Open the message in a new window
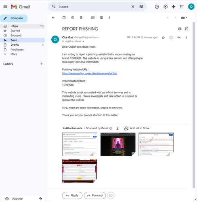The image size is (197, 202). (x=187, y=29)
